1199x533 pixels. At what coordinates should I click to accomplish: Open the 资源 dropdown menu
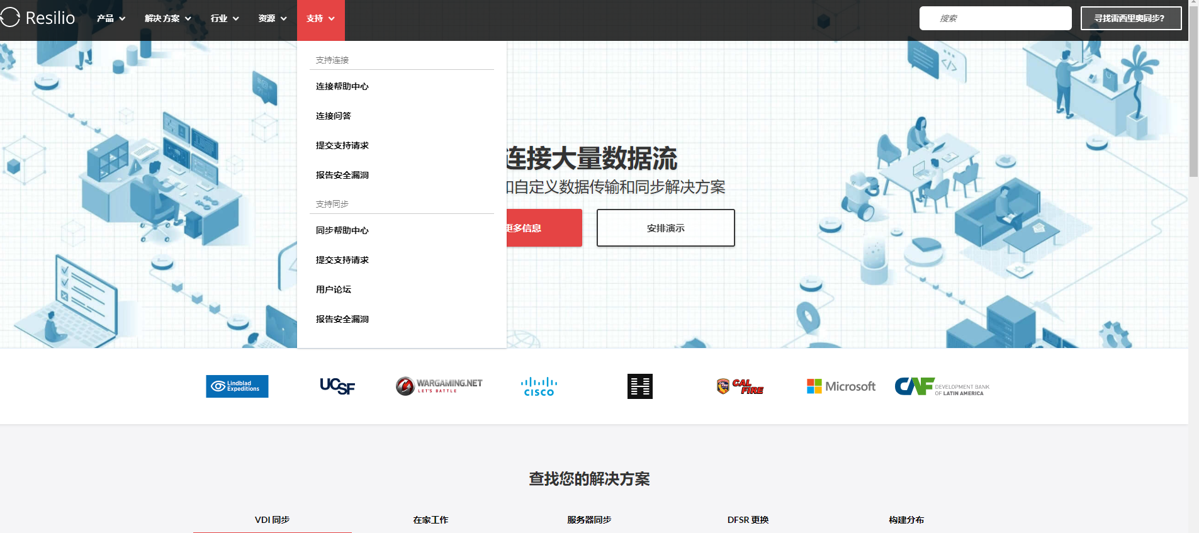(x=273, y=18)
